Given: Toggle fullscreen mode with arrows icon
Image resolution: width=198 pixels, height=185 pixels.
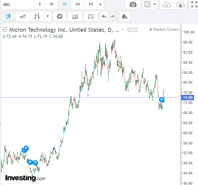Looking at the screenshot, I should tap(194, 4).
